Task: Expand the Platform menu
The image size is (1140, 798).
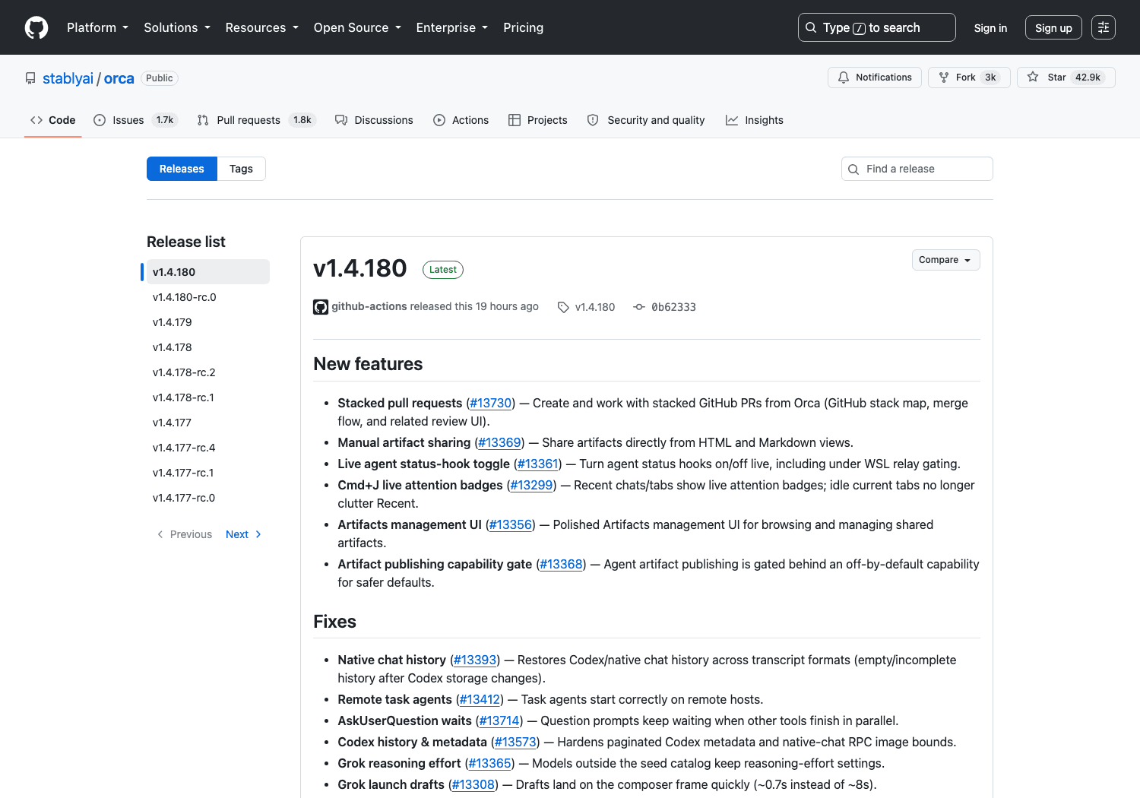Action: [97, 27]
